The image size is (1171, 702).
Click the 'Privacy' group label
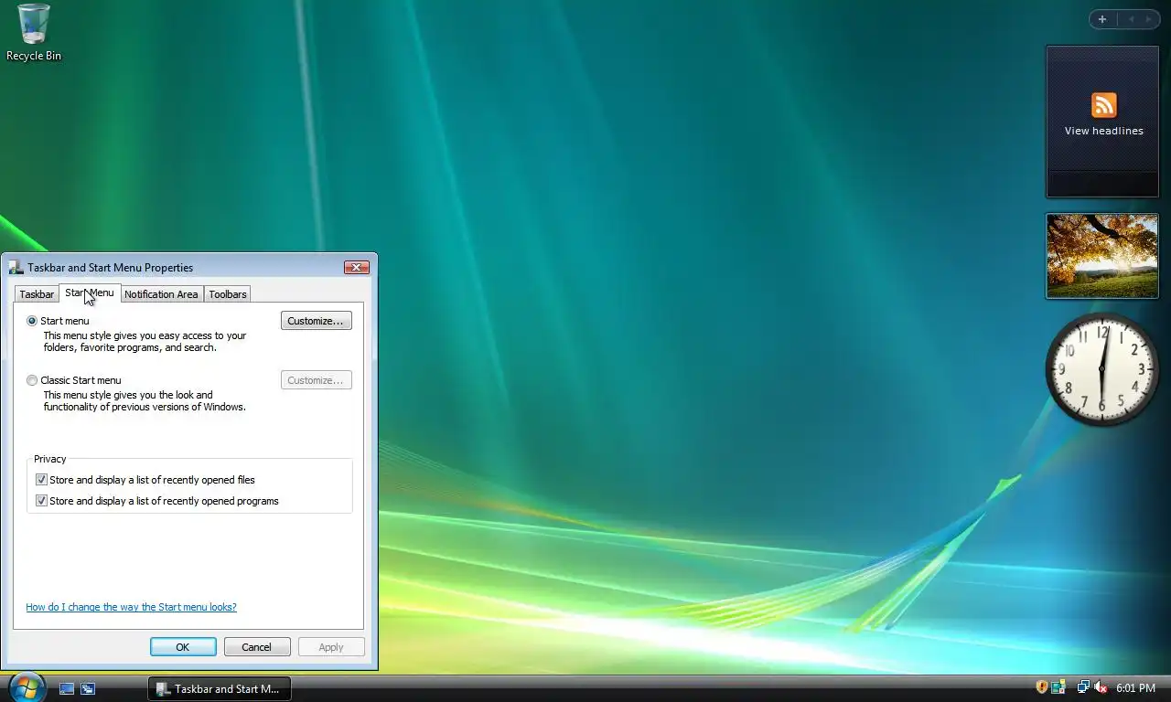pos(50,459)
